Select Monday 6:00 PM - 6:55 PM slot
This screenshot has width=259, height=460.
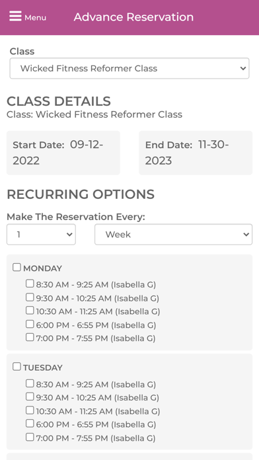point(30,324)
